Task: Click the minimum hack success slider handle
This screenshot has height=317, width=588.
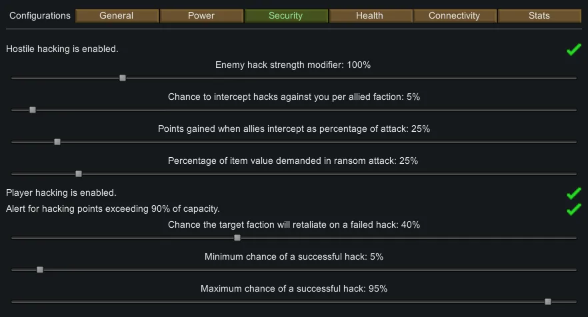Action: coord(40,270)
